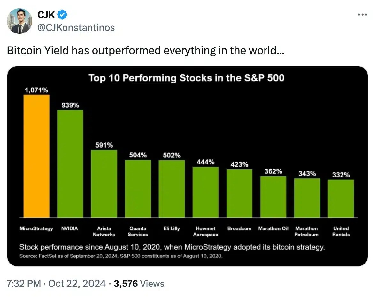Click the blue verified badge icon
The image size is (377, 297).
coord(62,15)
